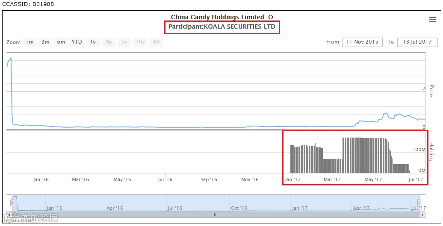Set zoom range to 3m
Screen dimensions: 443x226
pos(45,42)
